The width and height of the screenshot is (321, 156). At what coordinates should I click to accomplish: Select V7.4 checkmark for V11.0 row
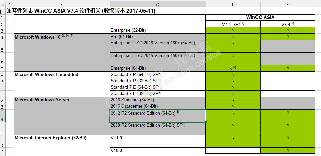(x=288, y=141)
